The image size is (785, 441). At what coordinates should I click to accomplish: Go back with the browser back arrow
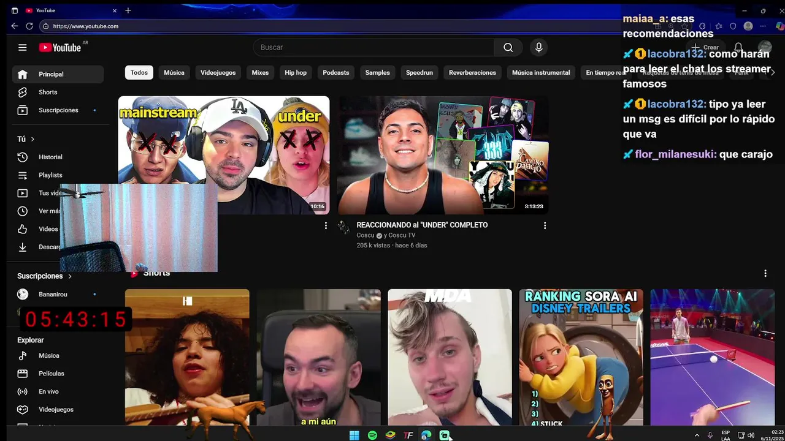click(x=14, y=26)
